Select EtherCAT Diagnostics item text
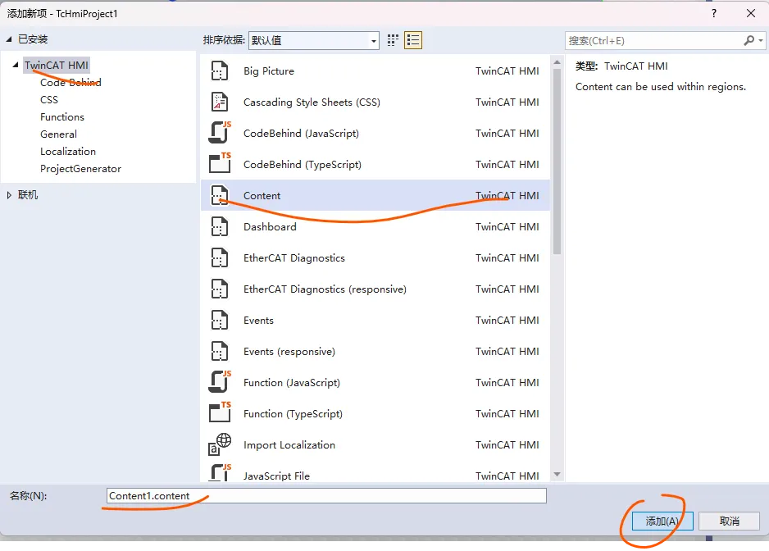 click(294, 257)
